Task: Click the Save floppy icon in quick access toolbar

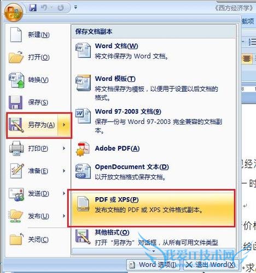Action: (x=33, y=8)
